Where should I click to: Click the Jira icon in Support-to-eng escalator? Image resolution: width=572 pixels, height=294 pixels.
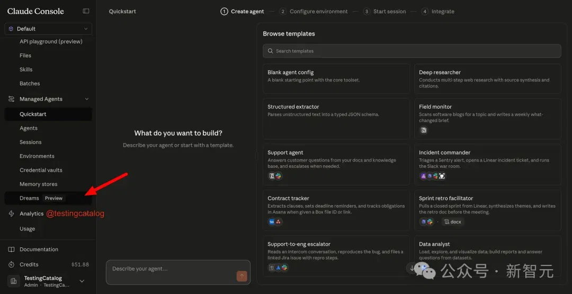[x=278, y=268]
